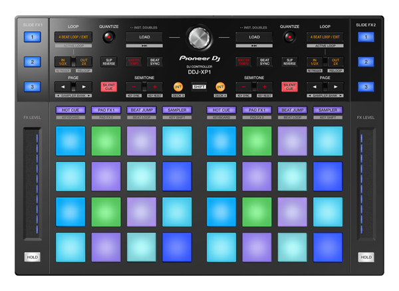The image size is (399, 291).
Task: Switch left deck pads to SAMPLER mode
Action: click(177, 110)
